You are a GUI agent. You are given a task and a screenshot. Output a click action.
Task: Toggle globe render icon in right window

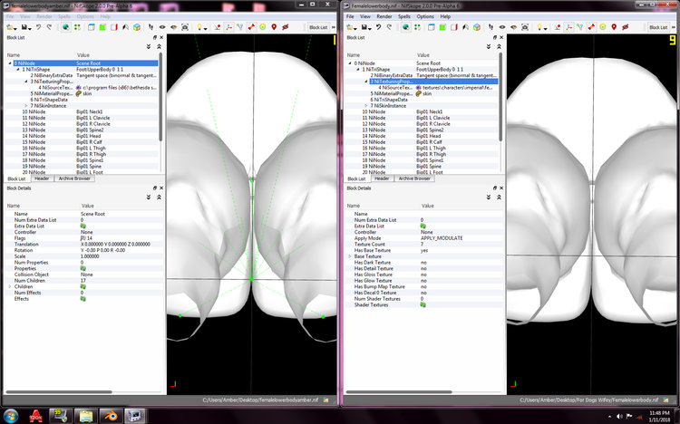point(405,27)
